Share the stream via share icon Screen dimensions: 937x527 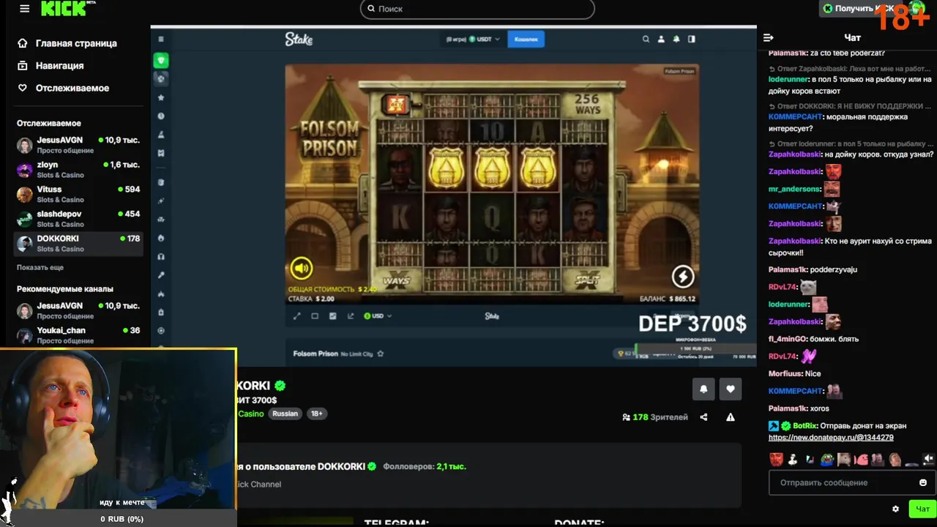(703, 417)
